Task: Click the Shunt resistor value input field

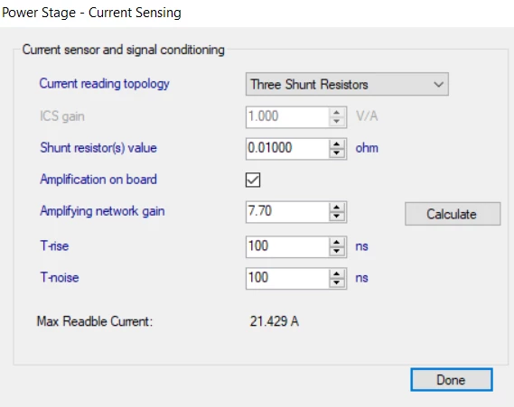Action: 287,149
